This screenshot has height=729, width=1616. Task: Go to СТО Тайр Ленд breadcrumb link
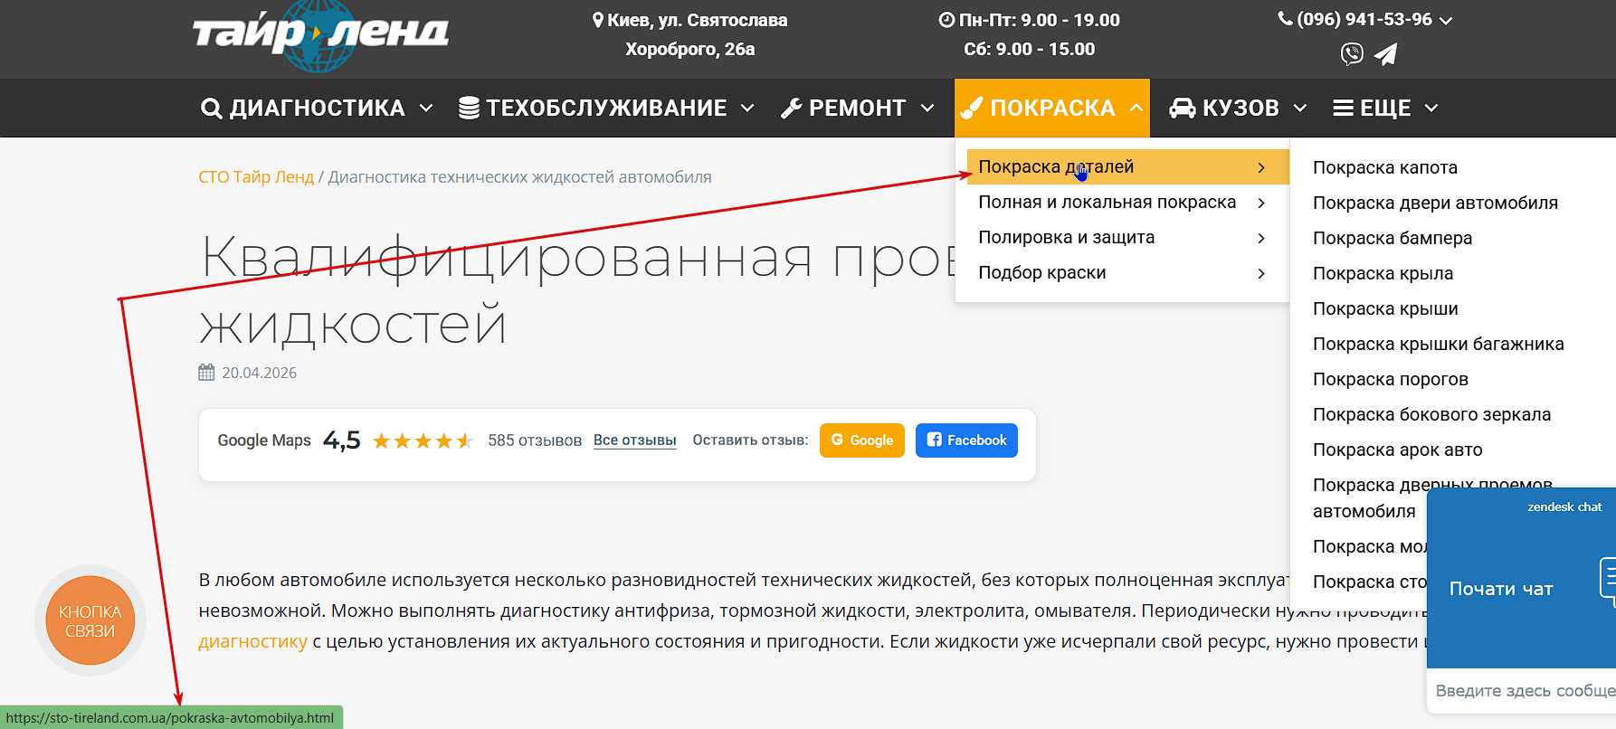(256, 177)
